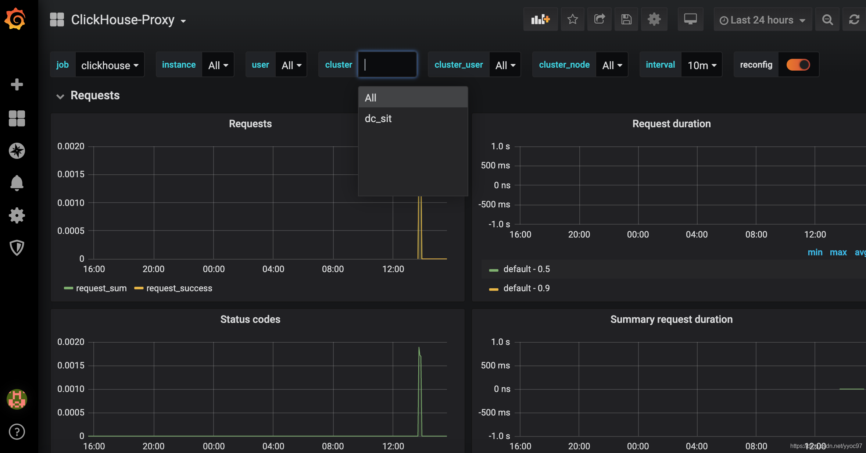Toggle default - 0.5 legend series

point(527,269)
